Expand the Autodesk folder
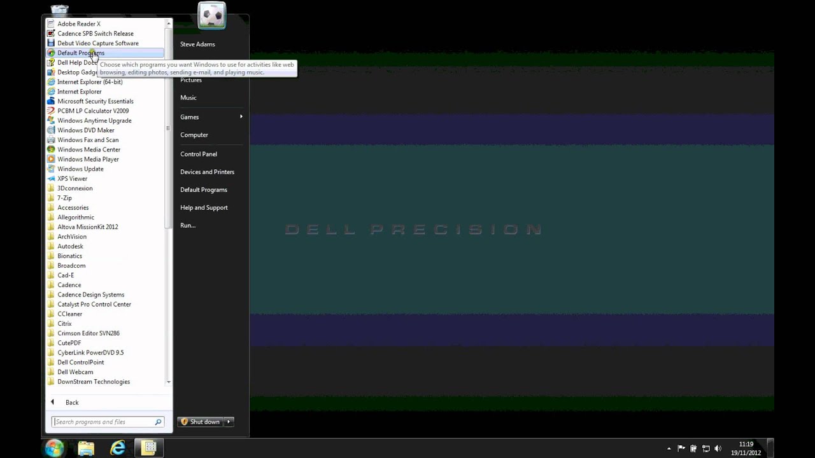This screenshot has height=458, width=815. pyautogui.click(x=70, y=246)
